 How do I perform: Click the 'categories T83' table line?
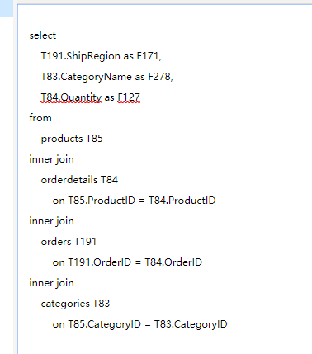point(75,304)
